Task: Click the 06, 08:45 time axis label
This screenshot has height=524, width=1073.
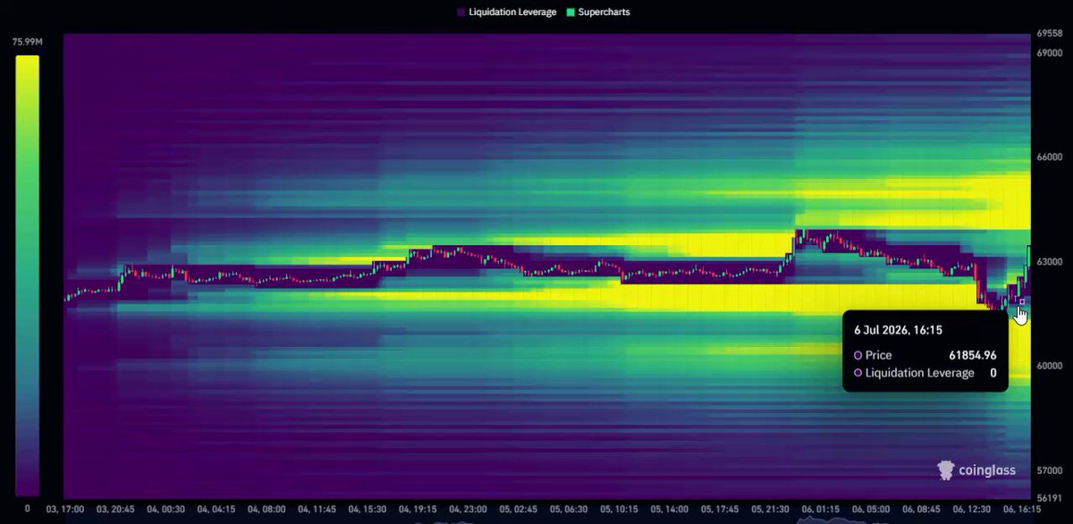Action: click(923, 509)
